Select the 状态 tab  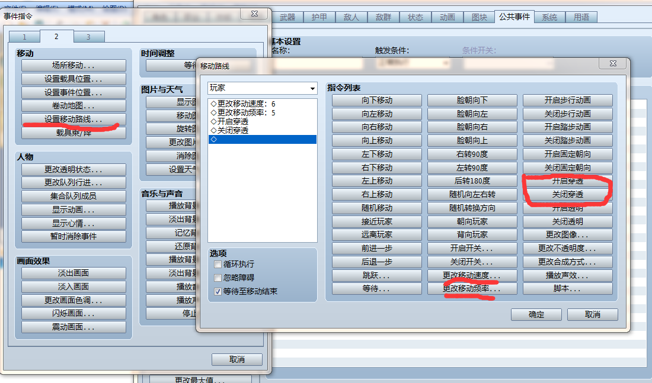(x=416, y=17)
